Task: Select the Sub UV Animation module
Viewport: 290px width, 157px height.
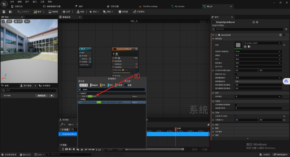Action: (89, 96)
